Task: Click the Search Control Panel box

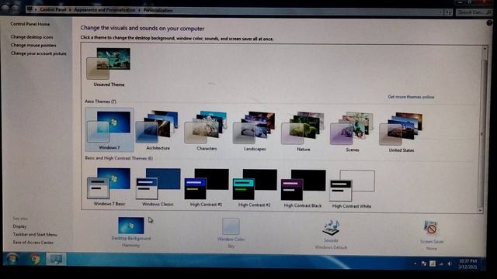Action: (x=474, y=12)
